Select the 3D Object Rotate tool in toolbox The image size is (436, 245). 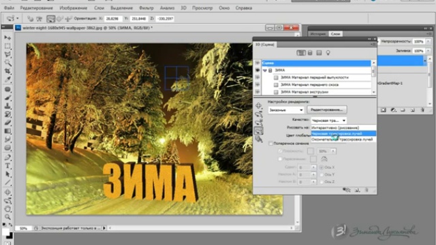click(7, 192)
